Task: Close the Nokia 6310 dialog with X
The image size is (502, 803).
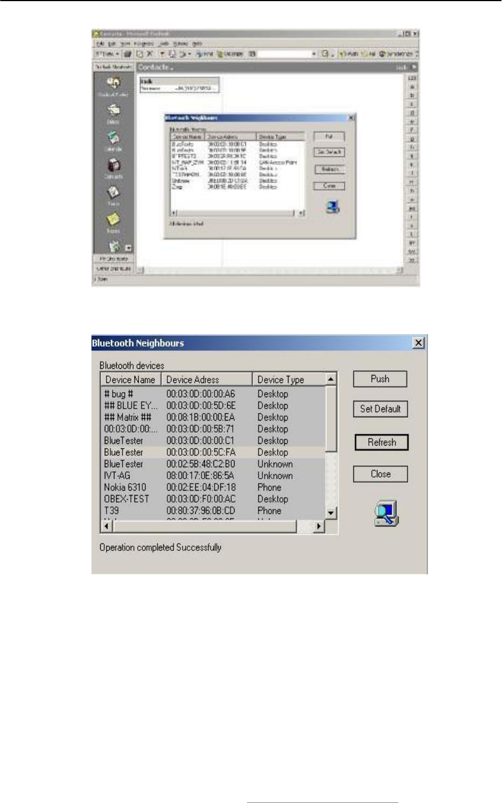Action: coord(418,343)
